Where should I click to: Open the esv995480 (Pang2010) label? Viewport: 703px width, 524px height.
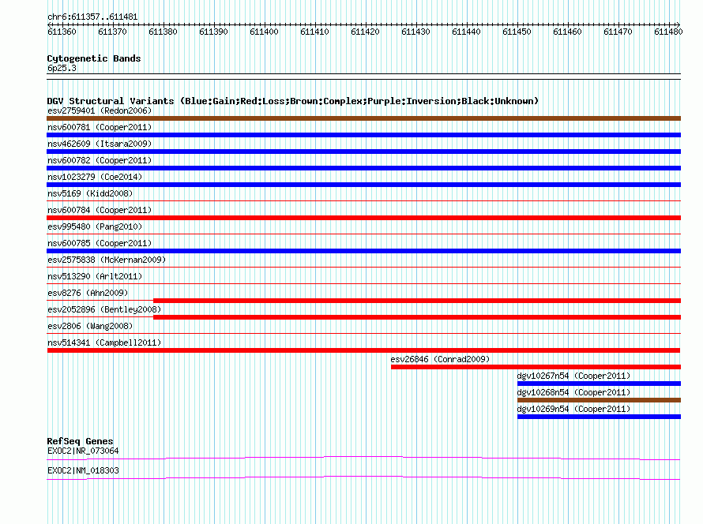[x=95, y=226]
